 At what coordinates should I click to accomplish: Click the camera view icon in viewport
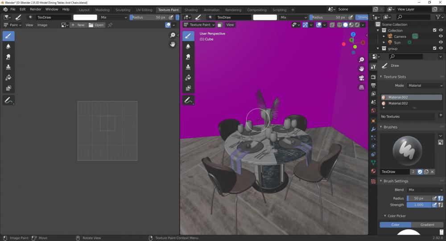[x=362, y=78]
